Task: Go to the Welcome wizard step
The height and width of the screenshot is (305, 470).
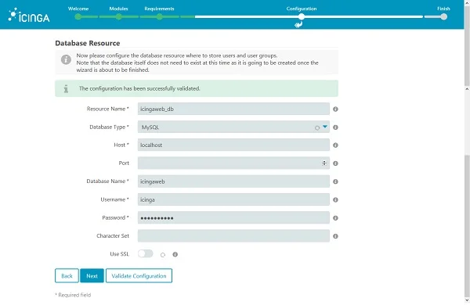Action: click(78, 16)
